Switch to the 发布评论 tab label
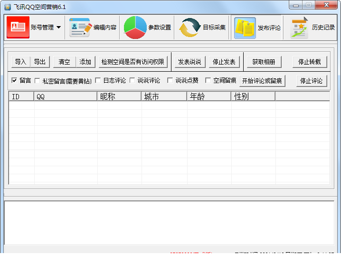Viewport: 341px width, 264px height. pyautogui.click(x=269, y=28)
